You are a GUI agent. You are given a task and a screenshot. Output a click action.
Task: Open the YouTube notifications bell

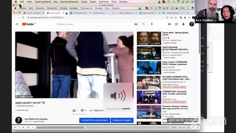click(x=183, y=24)
